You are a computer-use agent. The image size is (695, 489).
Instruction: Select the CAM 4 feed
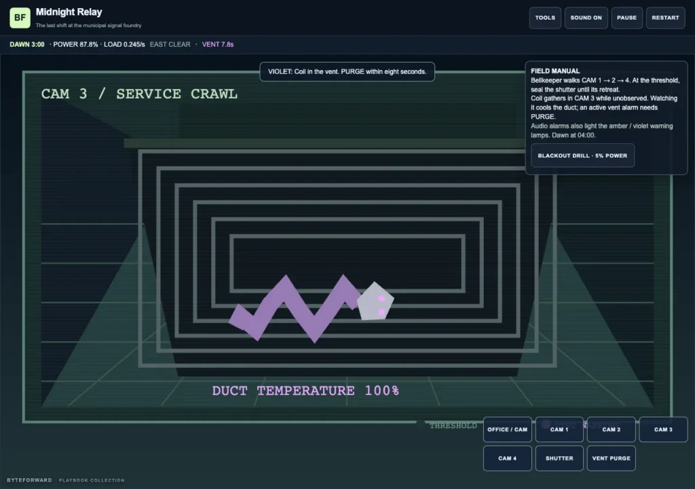508,458
